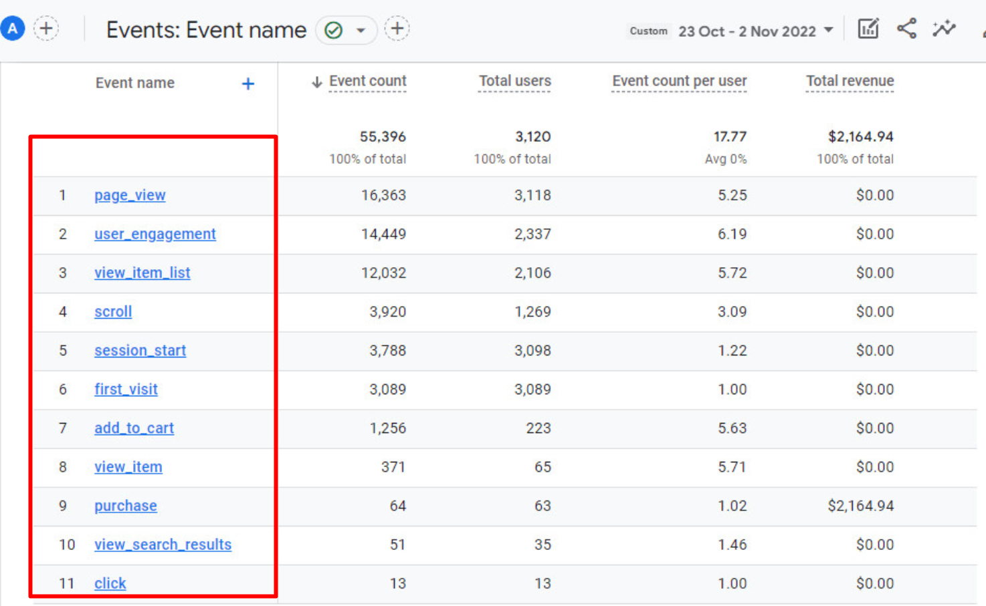Sort the table by Event count column
Screen dimensions: 986x606
coord(367,81)
